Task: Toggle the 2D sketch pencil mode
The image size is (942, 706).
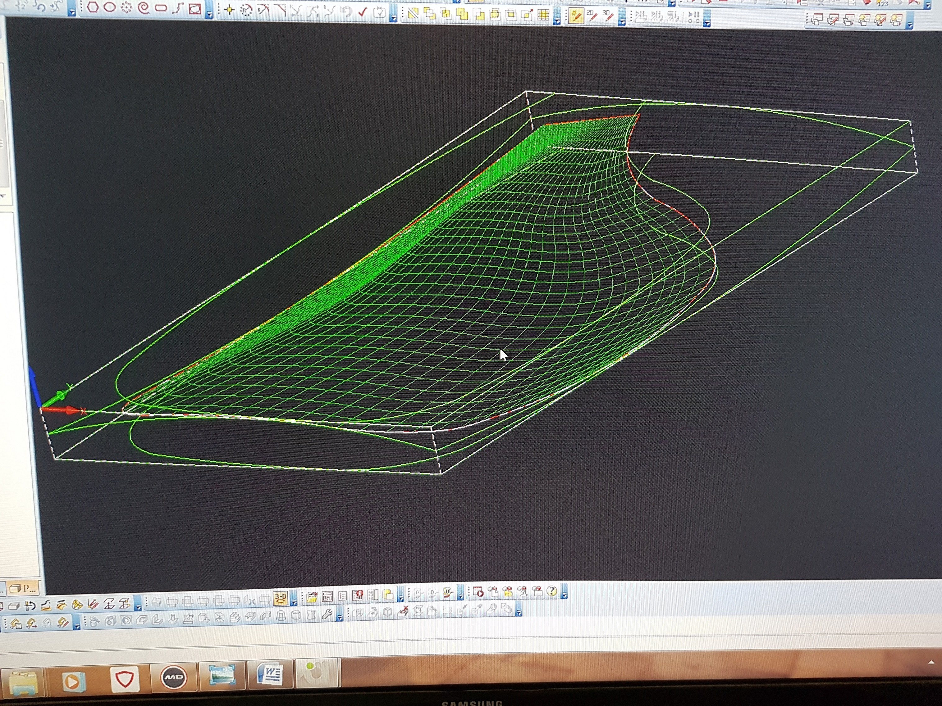Action: [592, 16]
